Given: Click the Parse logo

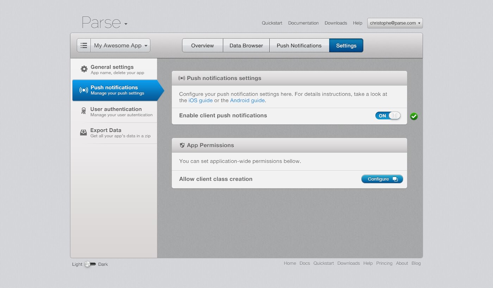Looking at the screenshot, I should 101,22.
